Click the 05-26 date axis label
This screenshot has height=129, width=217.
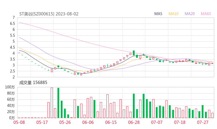pos(65,122)
